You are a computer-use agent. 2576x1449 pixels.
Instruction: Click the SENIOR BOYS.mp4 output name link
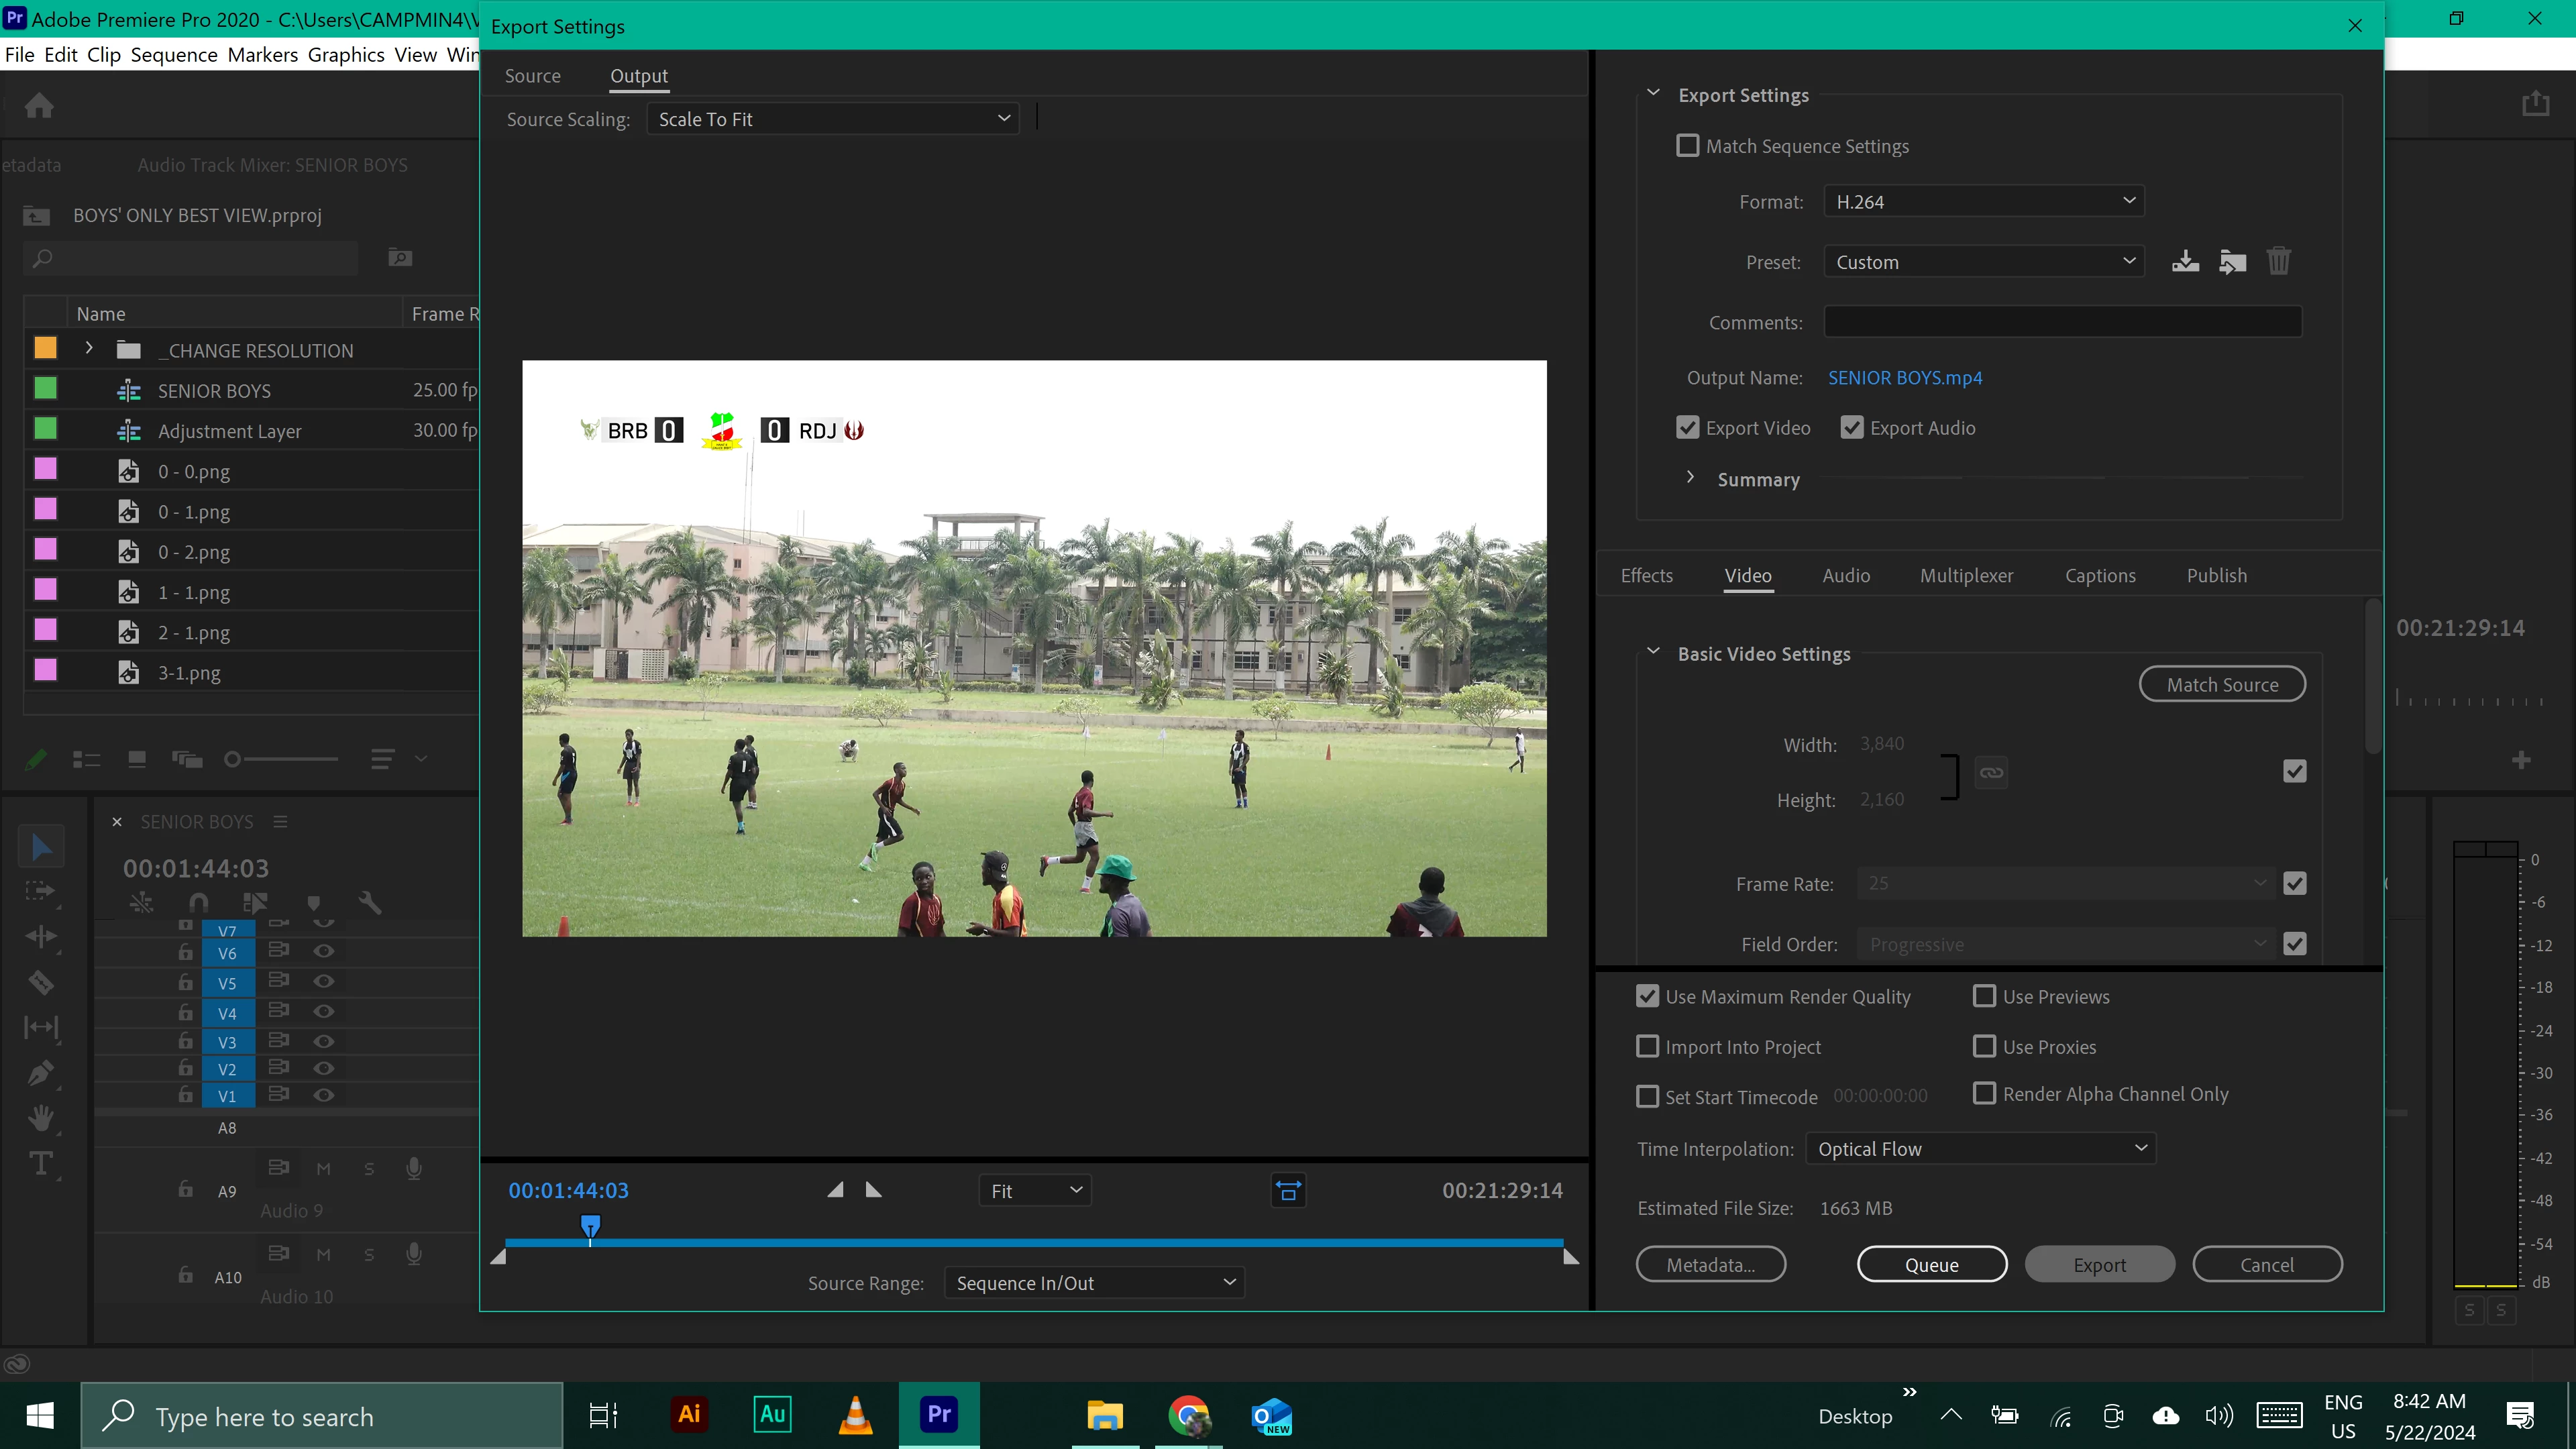point(1905,378)
